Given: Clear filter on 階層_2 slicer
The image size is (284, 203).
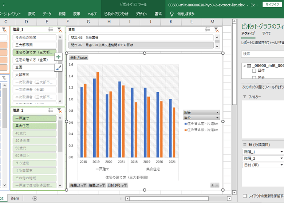Looking at the screenshot, I should click(60, 110).
